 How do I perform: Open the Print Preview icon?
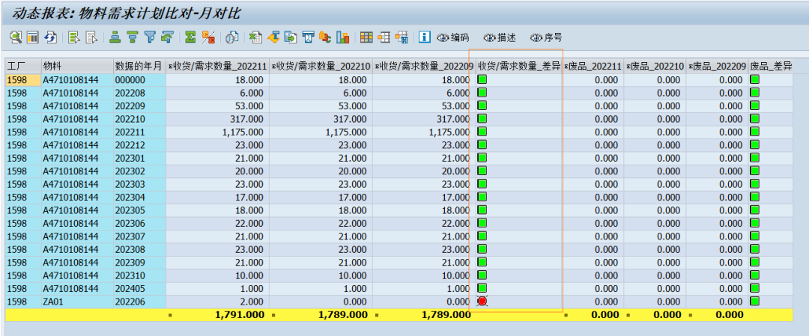(231, 37)
